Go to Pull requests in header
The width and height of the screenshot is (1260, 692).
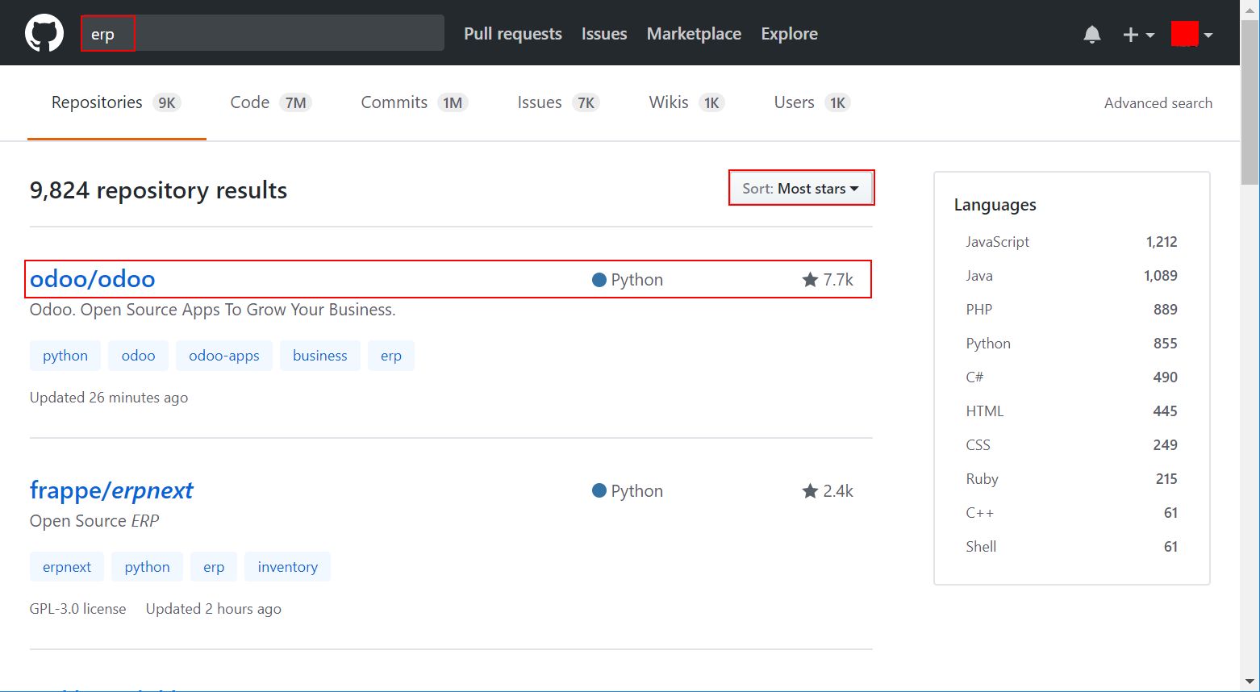pos(512,34)
